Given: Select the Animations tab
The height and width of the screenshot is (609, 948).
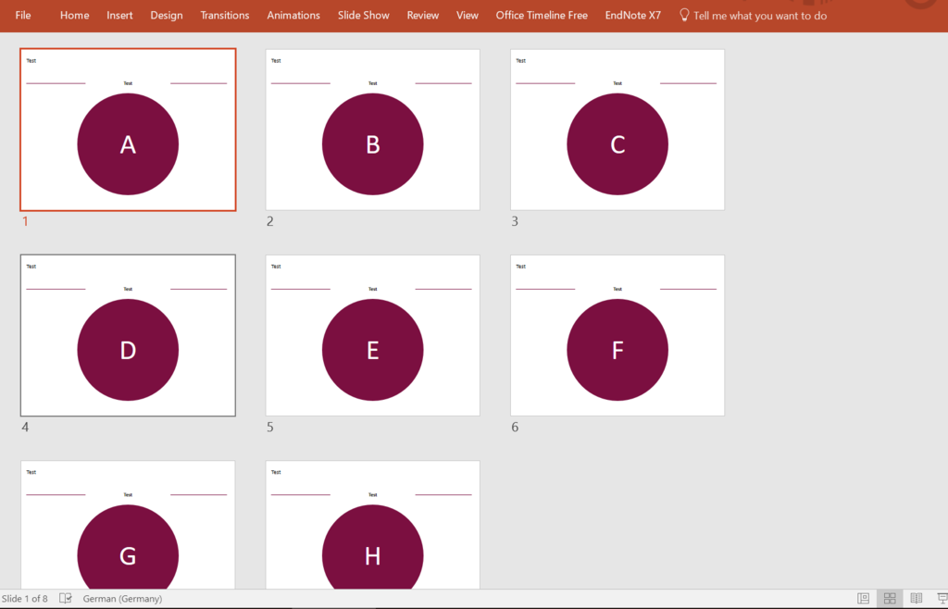Looking at the screenshot, I should pos(293,15).
